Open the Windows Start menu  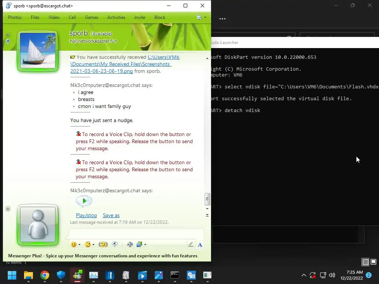pos(12,275)
